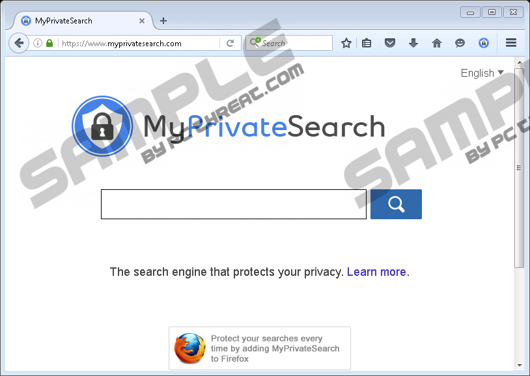Screen dimensions: 530x376
Task: Reload the page with the refresh icon
Action: pyautogui.click(x=230, y=43)
